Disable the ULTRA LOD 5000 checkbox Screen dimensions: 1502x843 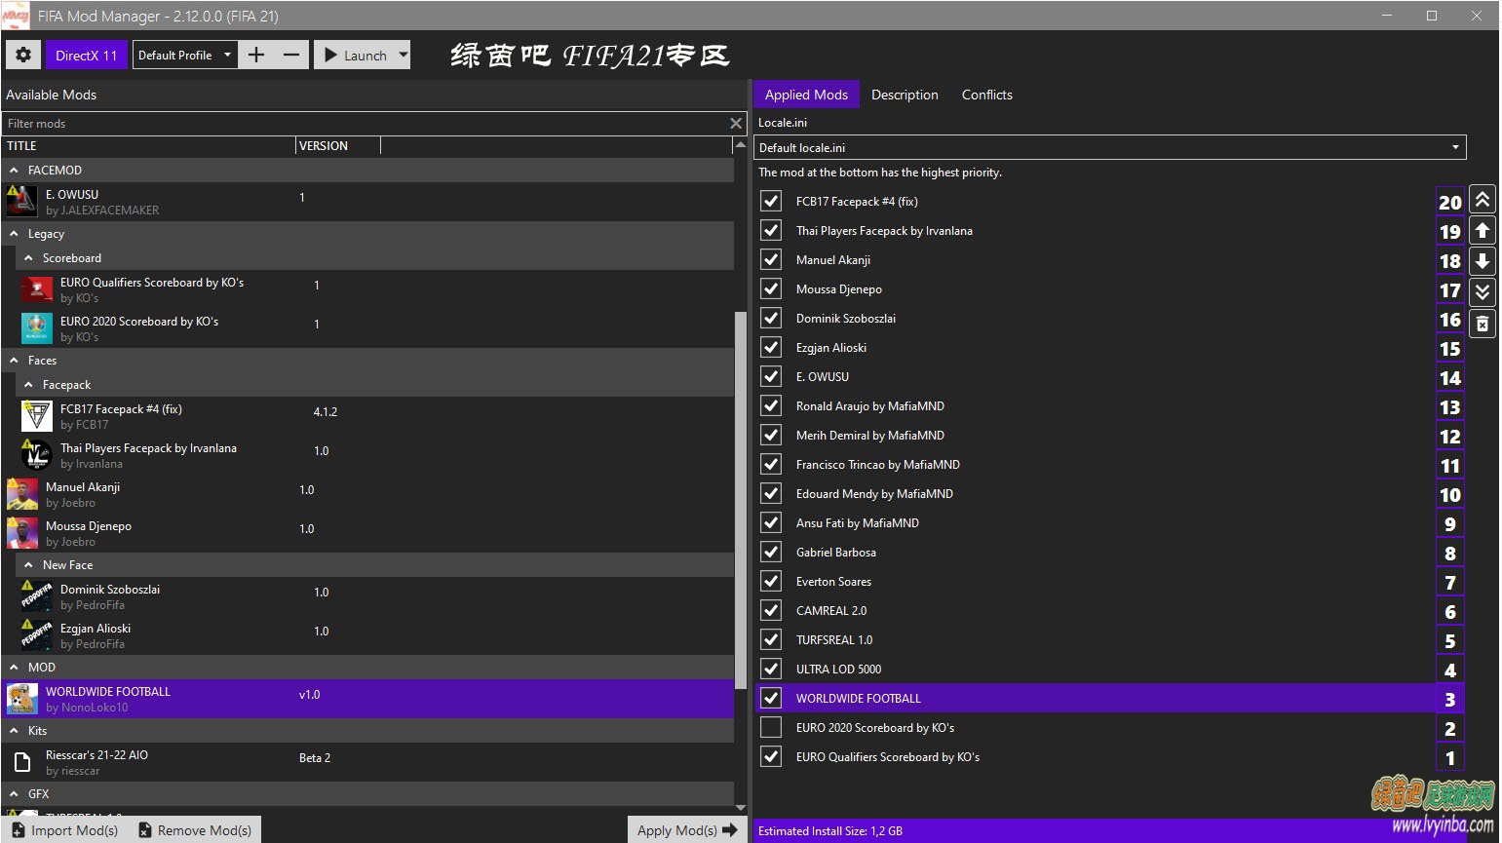[x=771, y=669]
